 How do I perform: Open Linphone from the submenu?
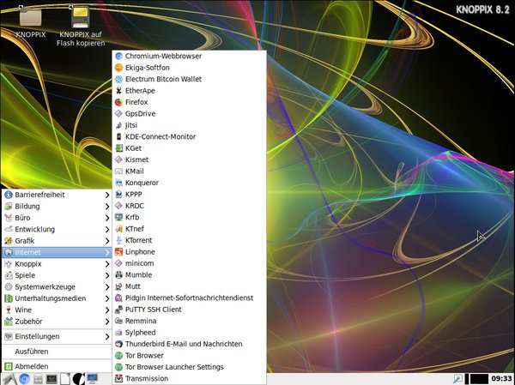[189, 252]
